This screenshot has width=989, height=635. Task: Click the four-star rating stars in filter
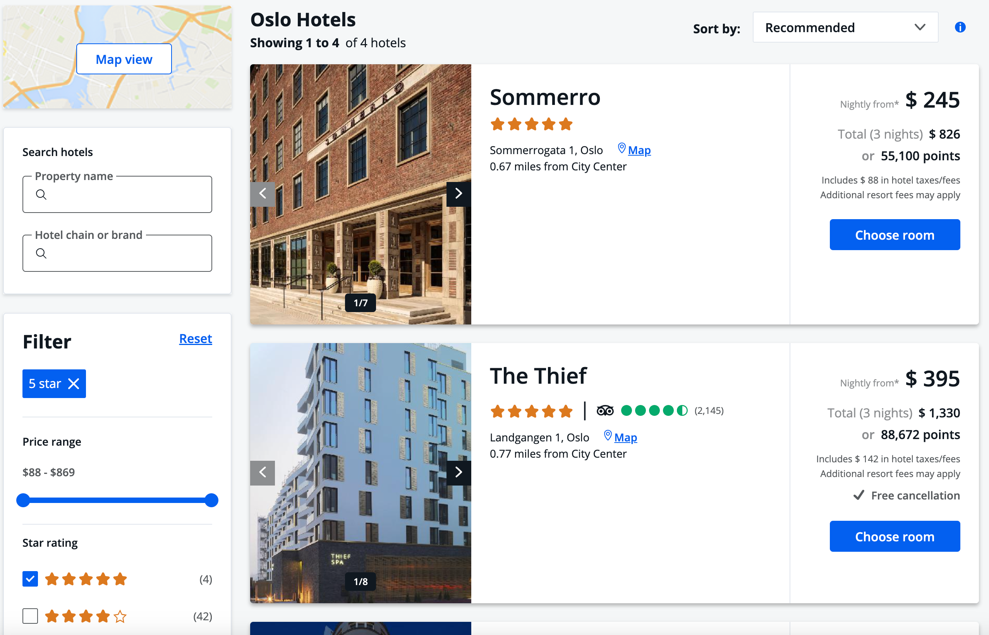tap(86, 616)
